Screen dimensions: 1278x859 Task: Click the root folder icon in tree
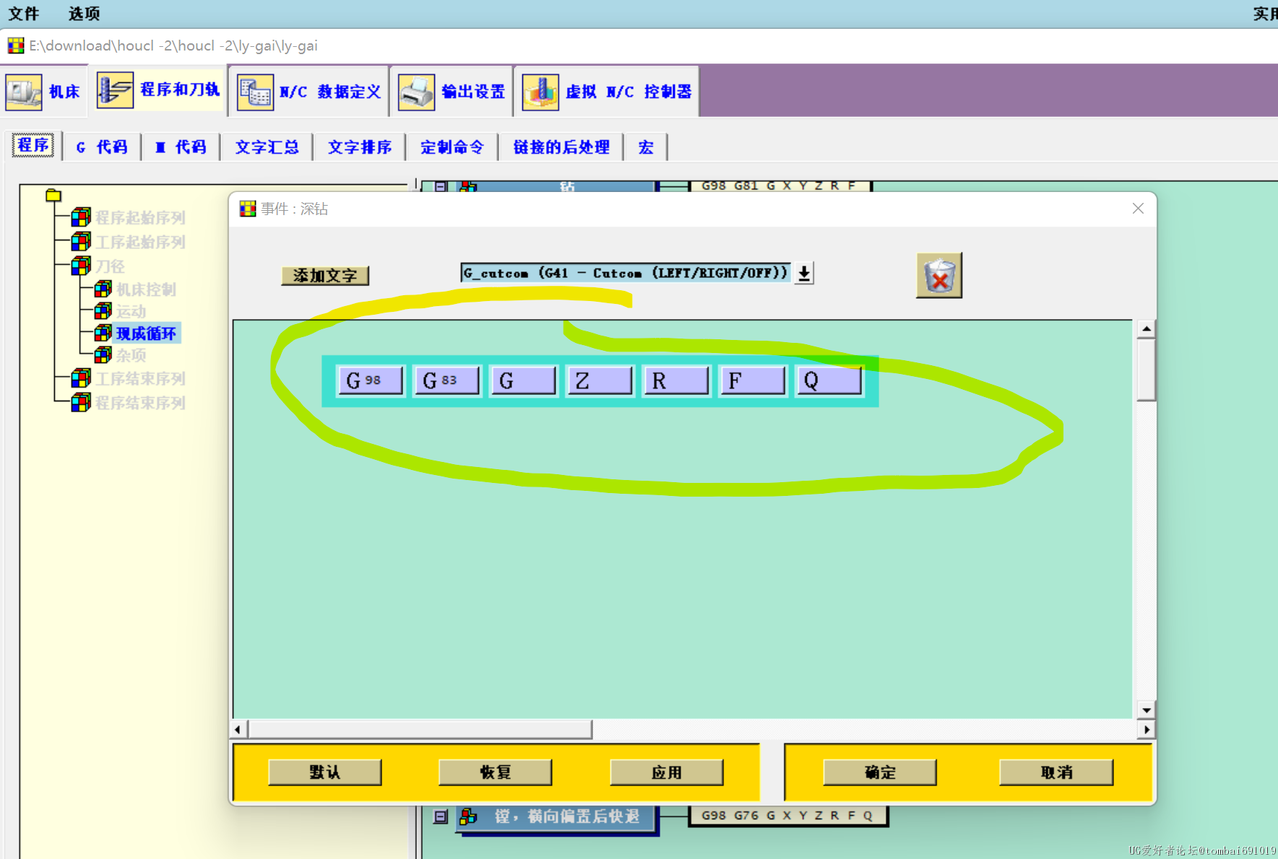tap(53, 196)
